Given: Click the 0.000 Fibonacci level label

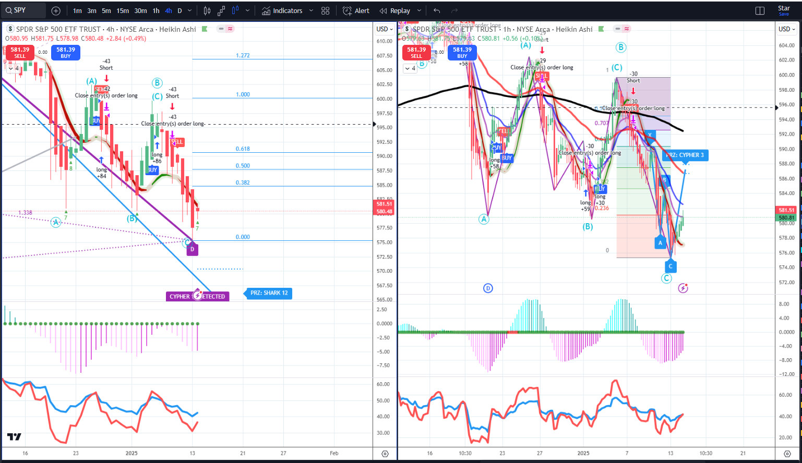Looking at the screenshot, I should click(243, 237).
